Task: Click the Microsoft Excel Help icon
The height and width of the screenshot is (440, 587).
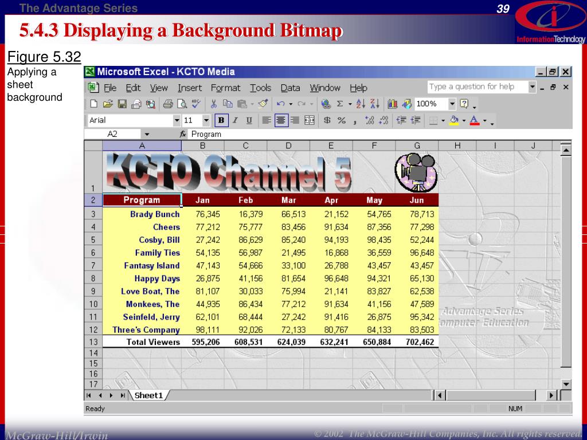Action: 464,104
